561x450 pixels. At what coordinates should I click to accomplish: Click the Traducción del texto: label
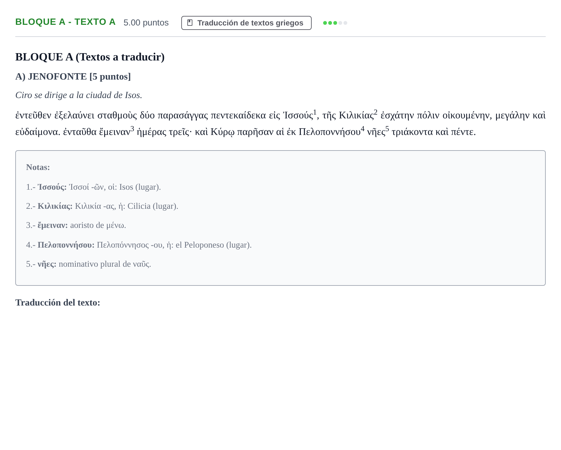click(x=58, y=302)
